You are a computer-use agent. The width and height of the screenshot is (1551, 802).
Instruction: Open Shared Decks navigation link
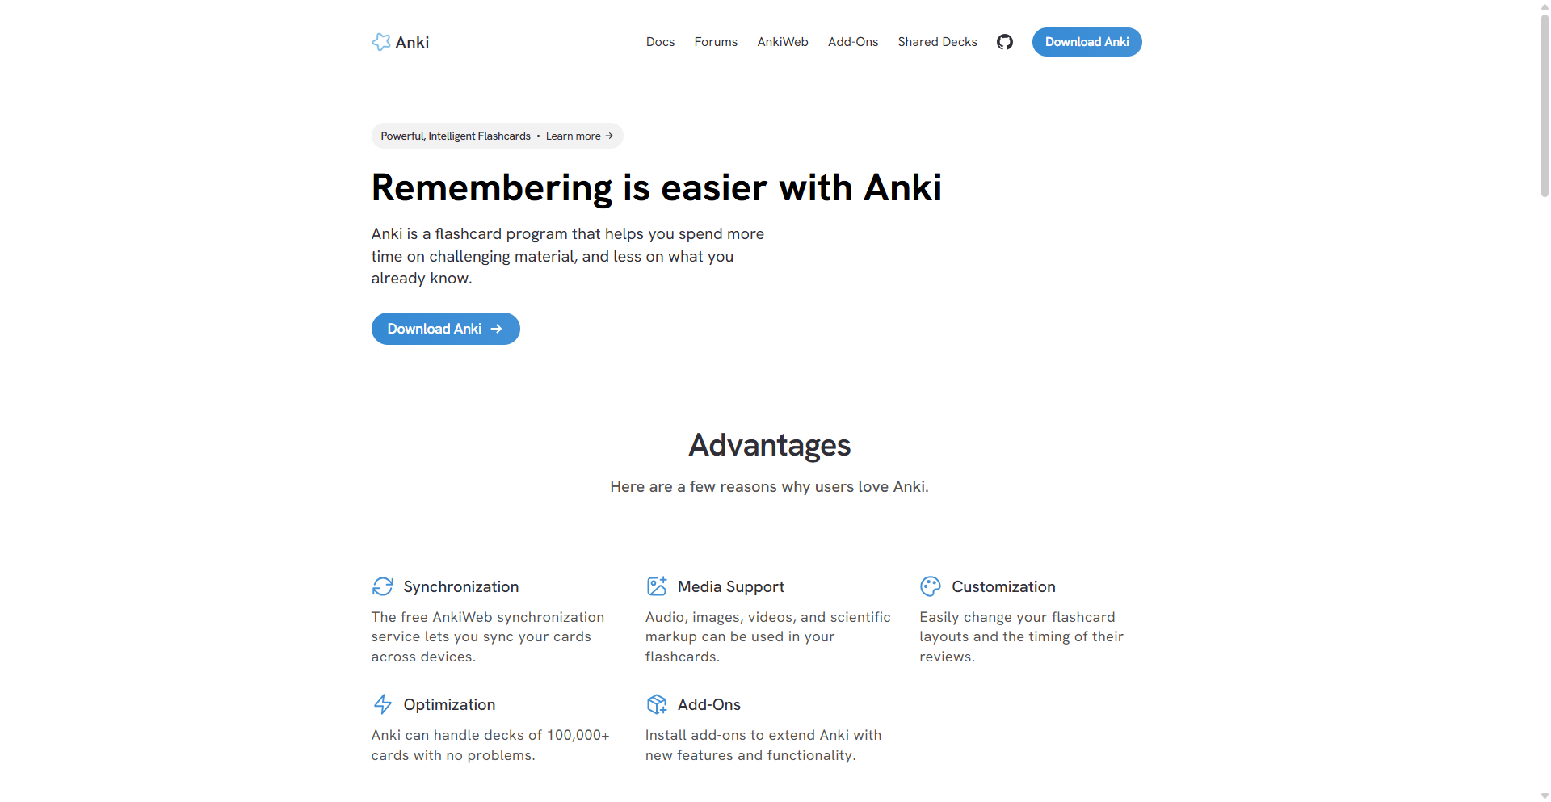[937, 42]
